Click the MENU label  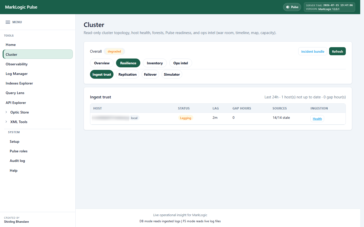[x=17, y=22]
